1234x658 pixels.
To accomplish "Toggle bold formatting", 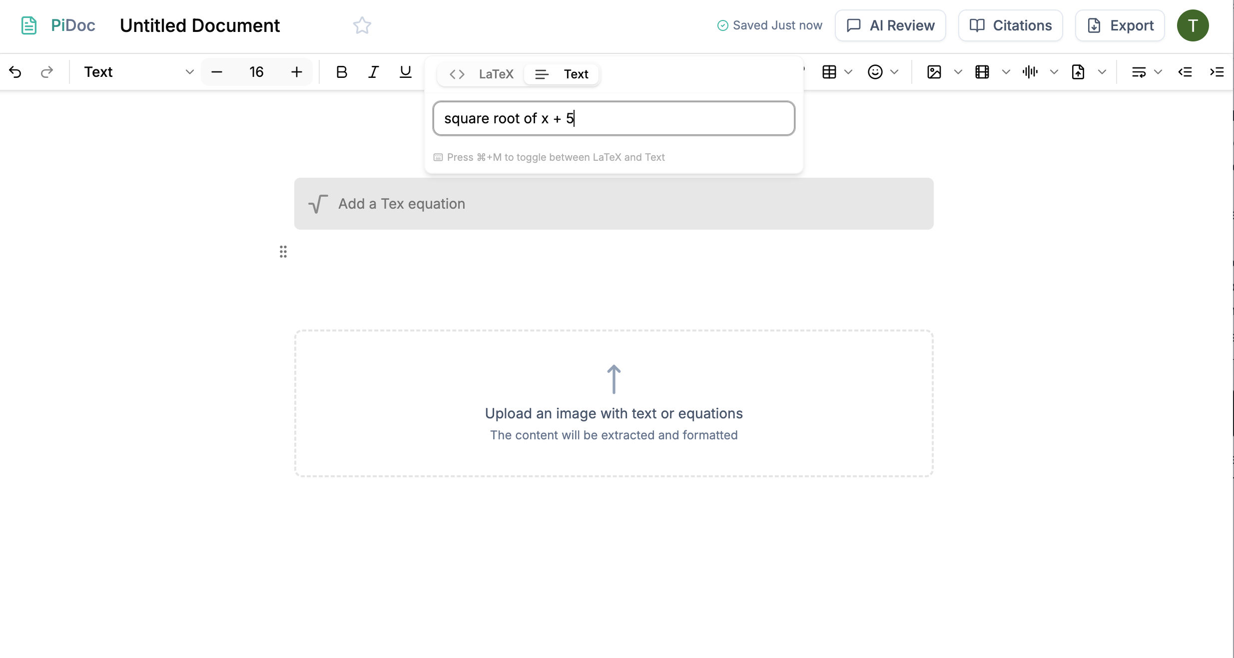I will [x=342, y=72].
